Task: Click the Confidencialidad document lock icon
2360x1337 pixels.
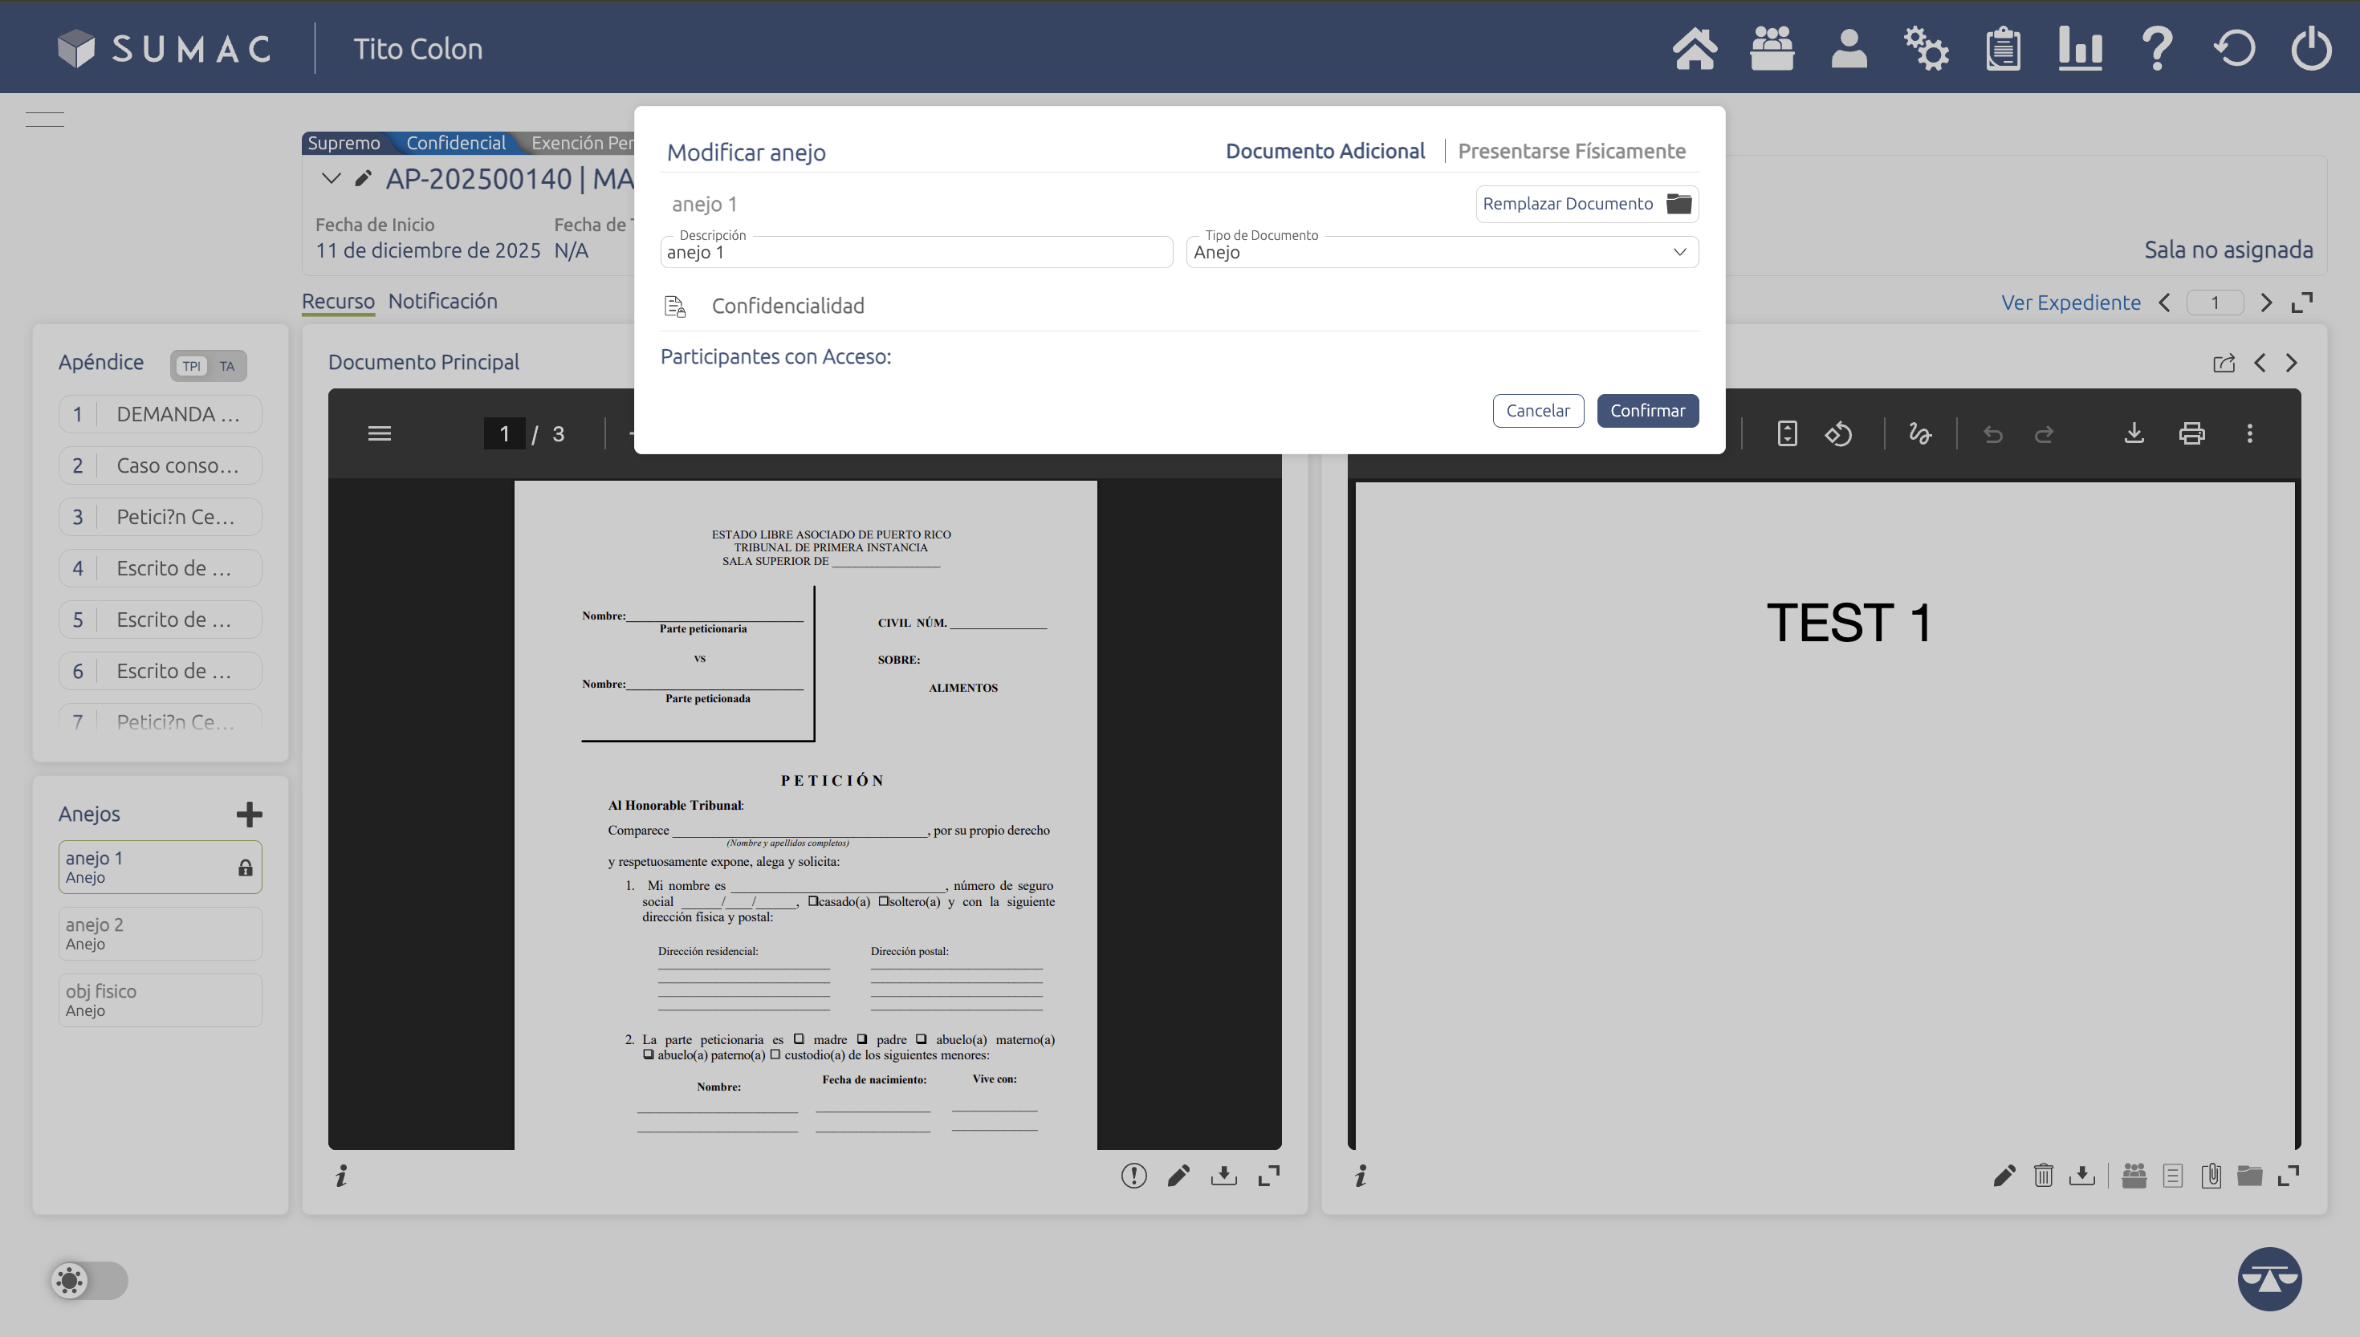Action: coord(675,307)
